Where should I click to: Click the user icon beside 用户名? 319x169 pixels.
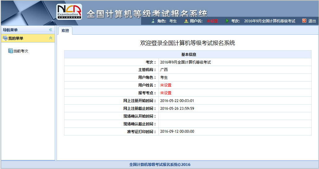186,21
